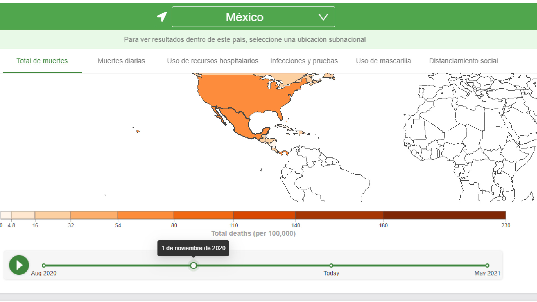Viewport: 537px width, 302px height.
Task: Select the Infecciones y pruebas tab
Action: click(x=304, y=61)
